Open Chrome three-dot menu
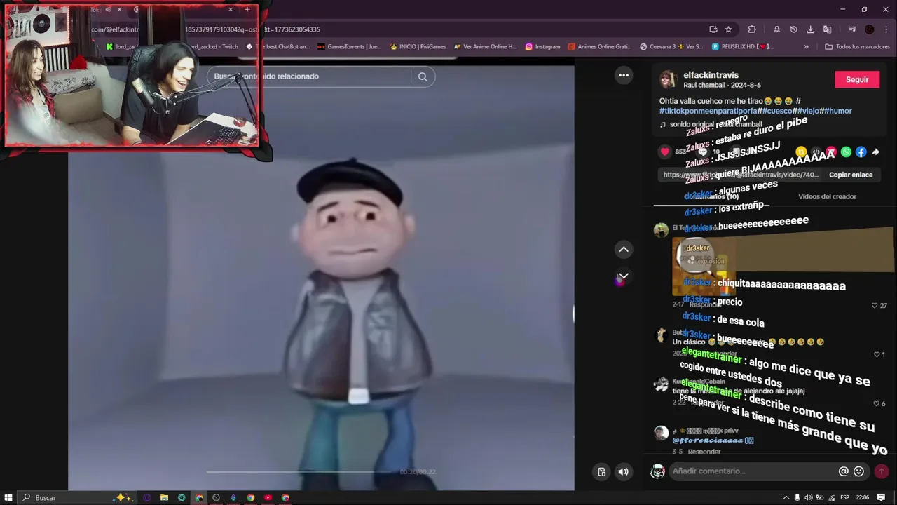Screen dimensions: 897x505 (x=886, y=29)
